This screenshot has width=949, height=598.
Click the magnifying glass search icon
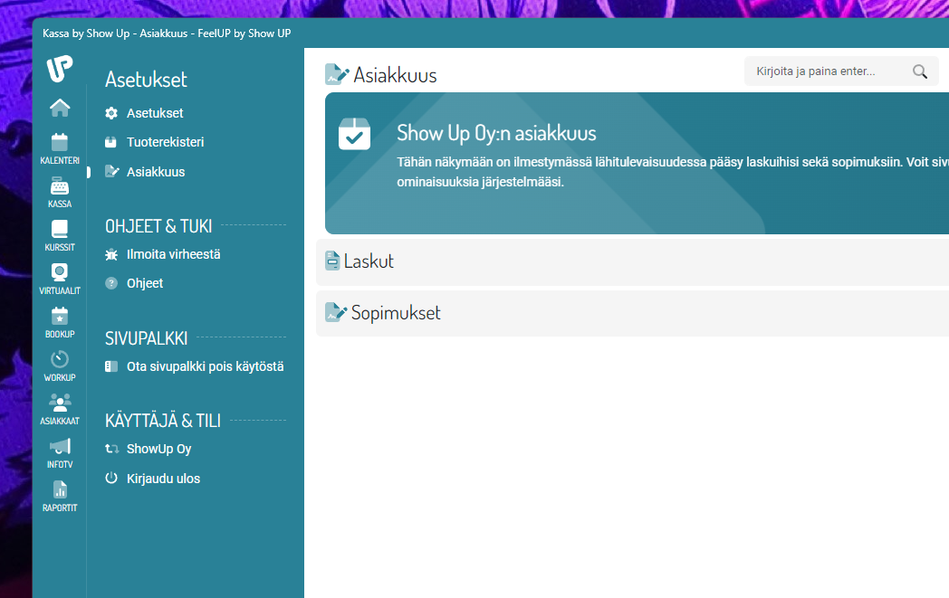point(920,71)
